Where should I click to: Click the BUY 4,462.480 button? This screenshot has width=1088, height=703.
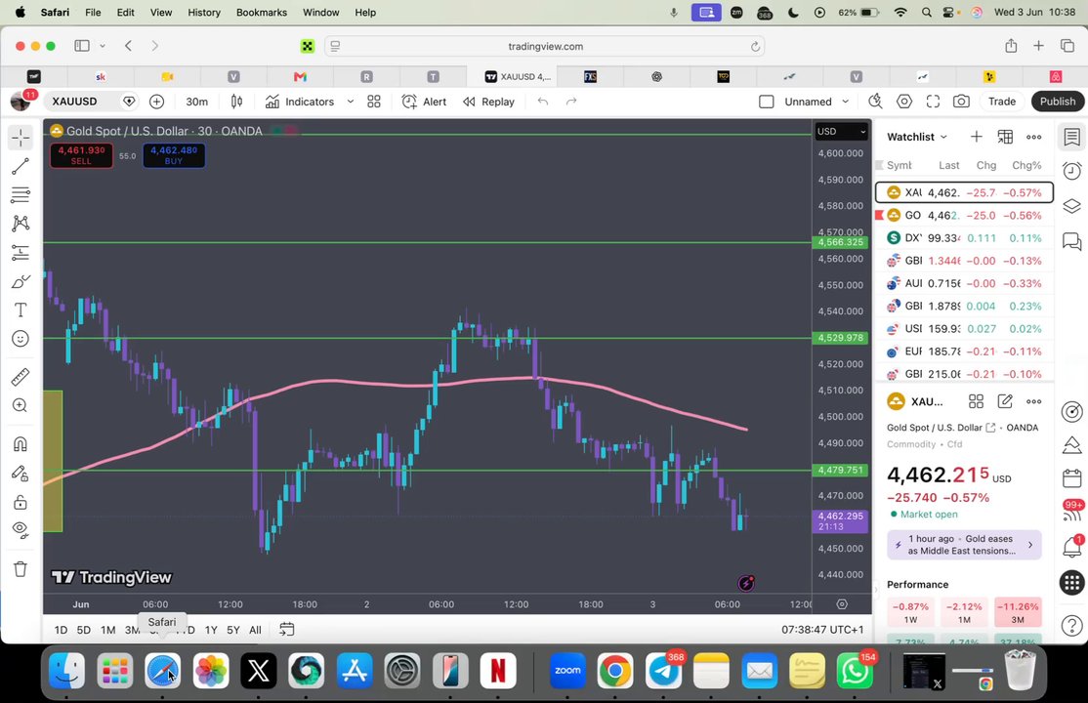174,154
